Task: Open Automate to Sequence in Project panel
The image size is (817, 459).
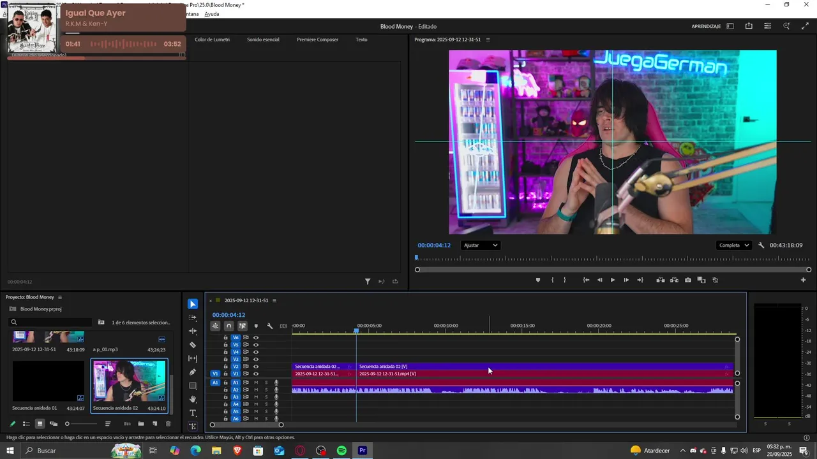Action: click(127, 424)
